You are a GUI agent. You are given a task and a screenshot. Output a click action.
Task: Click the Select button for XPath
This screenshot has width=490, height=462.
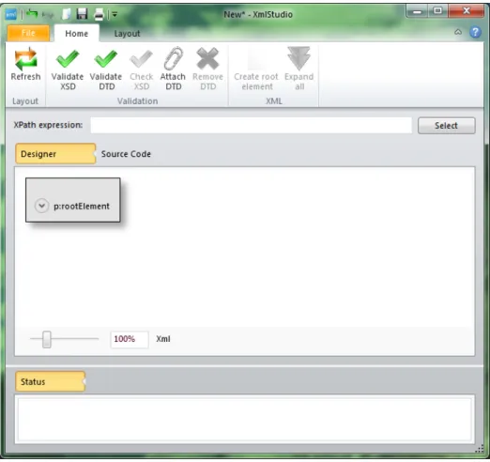coord(447,126)
